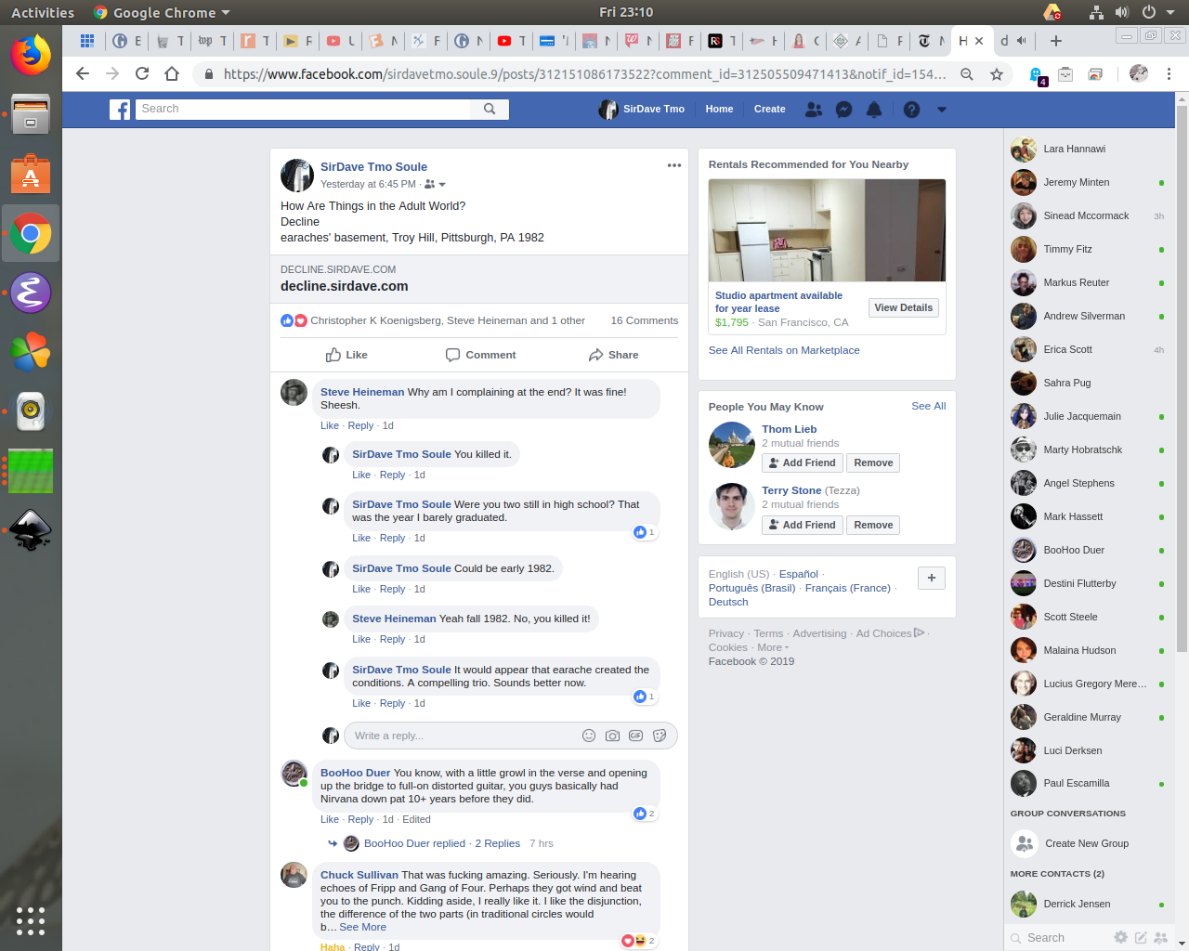Like Steve Heineman's first comment

coord(329,425)
